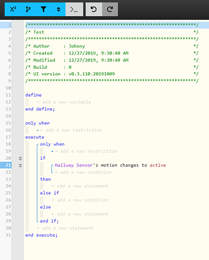Screen dimensions: 209x260
Task: Click the move handle on line 21
Action: click(20, 165)
